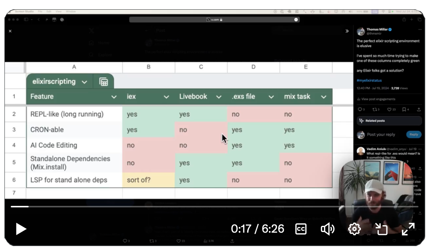Click Safari share icon in toolbar
The height and width of the screenshot is (249, 430).
[404, 19]
